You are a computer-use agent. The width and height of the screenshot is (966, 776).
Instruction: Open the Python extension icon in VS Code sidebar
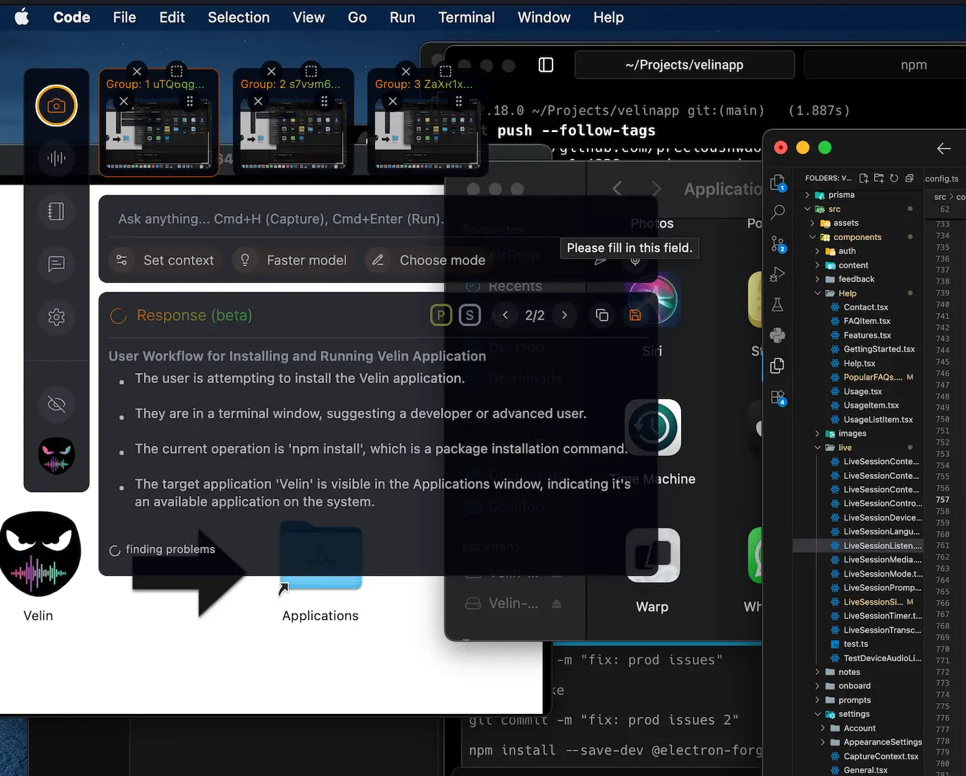point(777,335)
